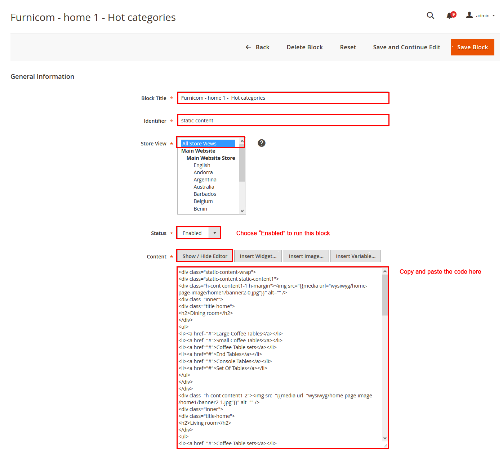The width and height of the screenshot is (503, 469).
Task: Click Store View list scroll-down arrow
Action: click(242, 211)
